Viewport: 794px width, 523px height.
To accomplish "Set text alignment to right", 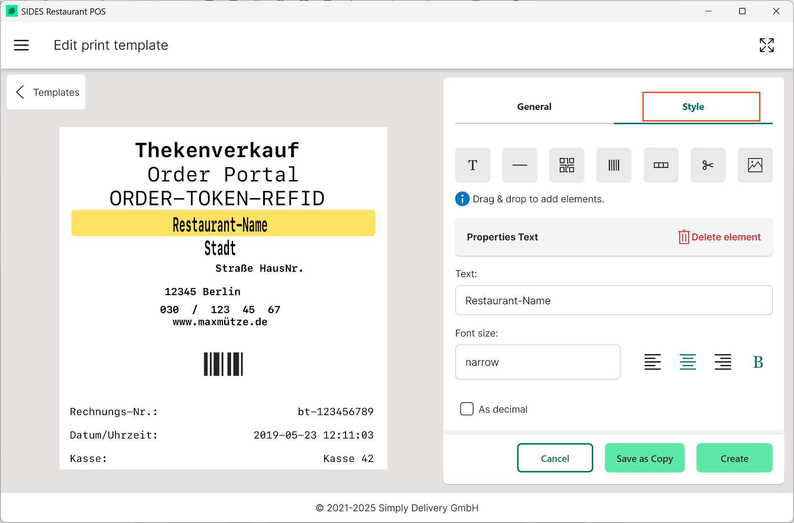I will (723, 362).
